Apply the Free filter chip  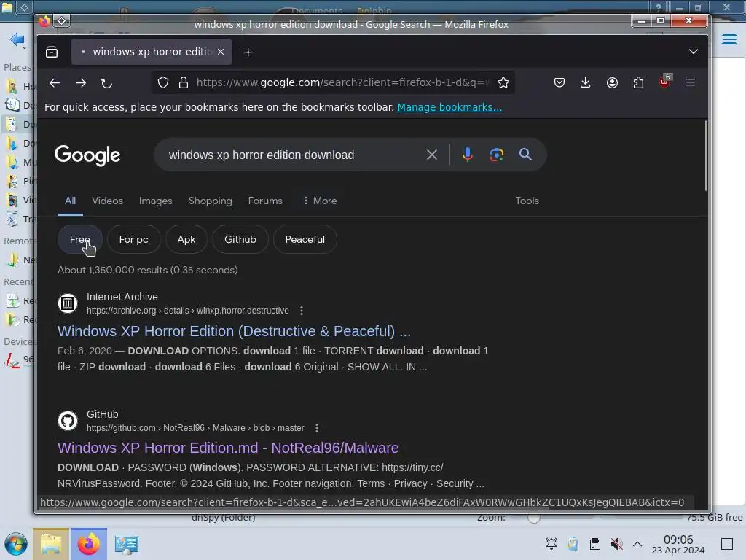[80, 239]
